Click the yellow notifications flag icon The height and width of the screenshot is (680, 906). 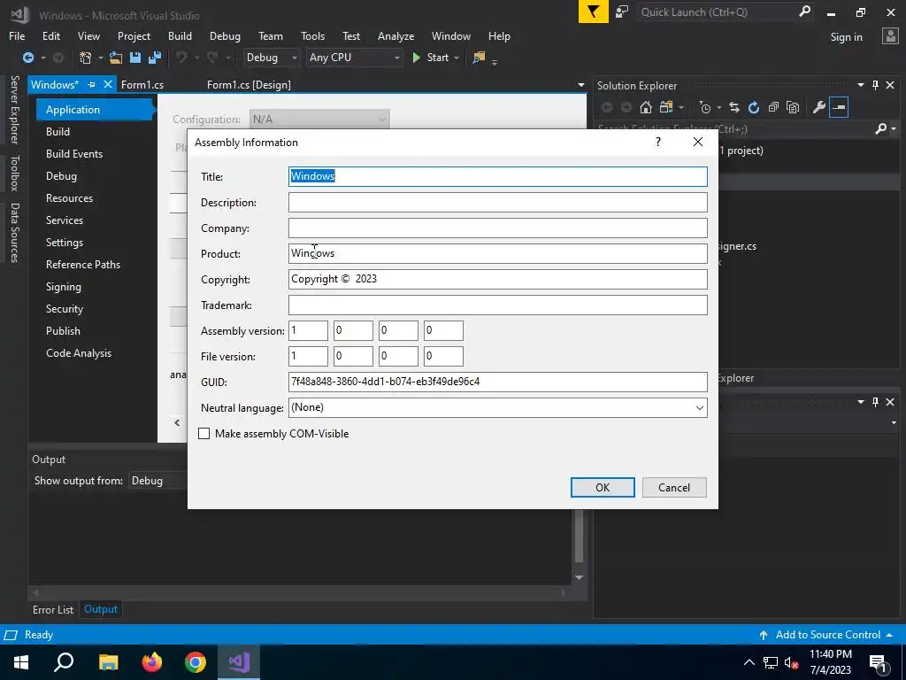(594, 12)
